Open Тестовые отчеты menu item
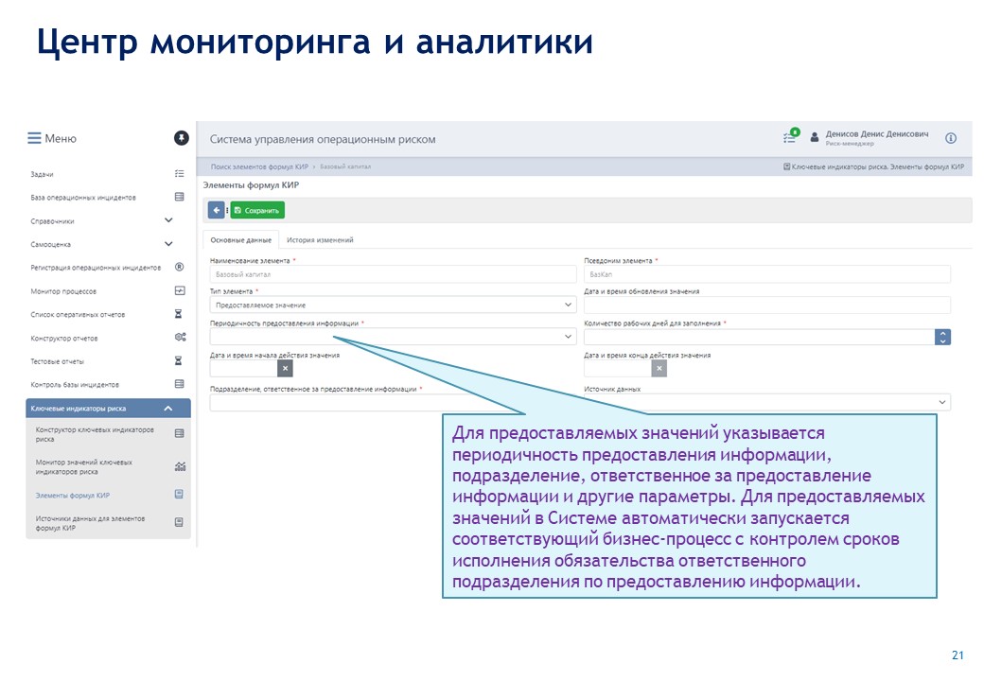 tap(57, 362)
